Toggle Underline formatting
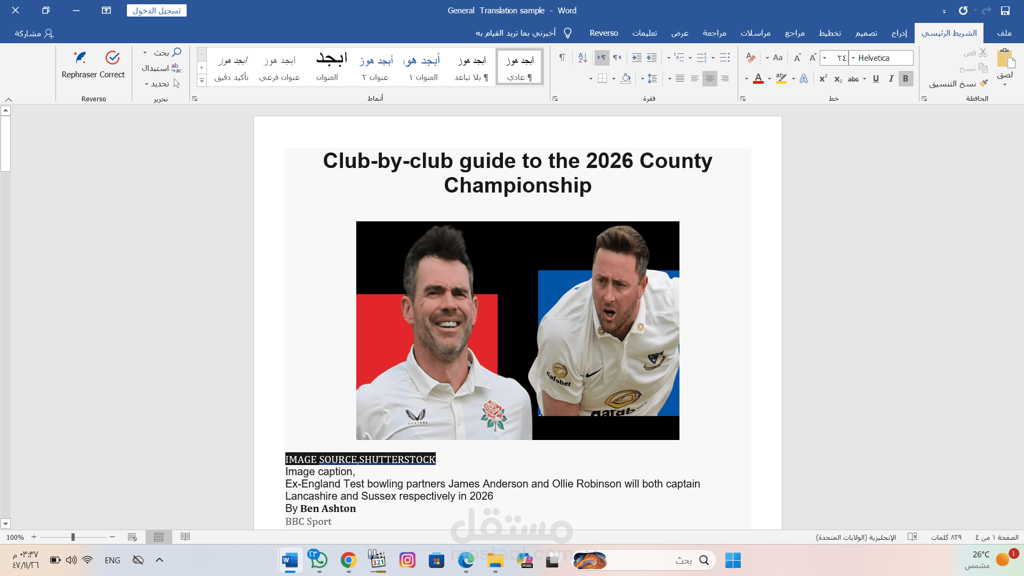The height and width of the screenshot is (576, 1024). [876, 79]
